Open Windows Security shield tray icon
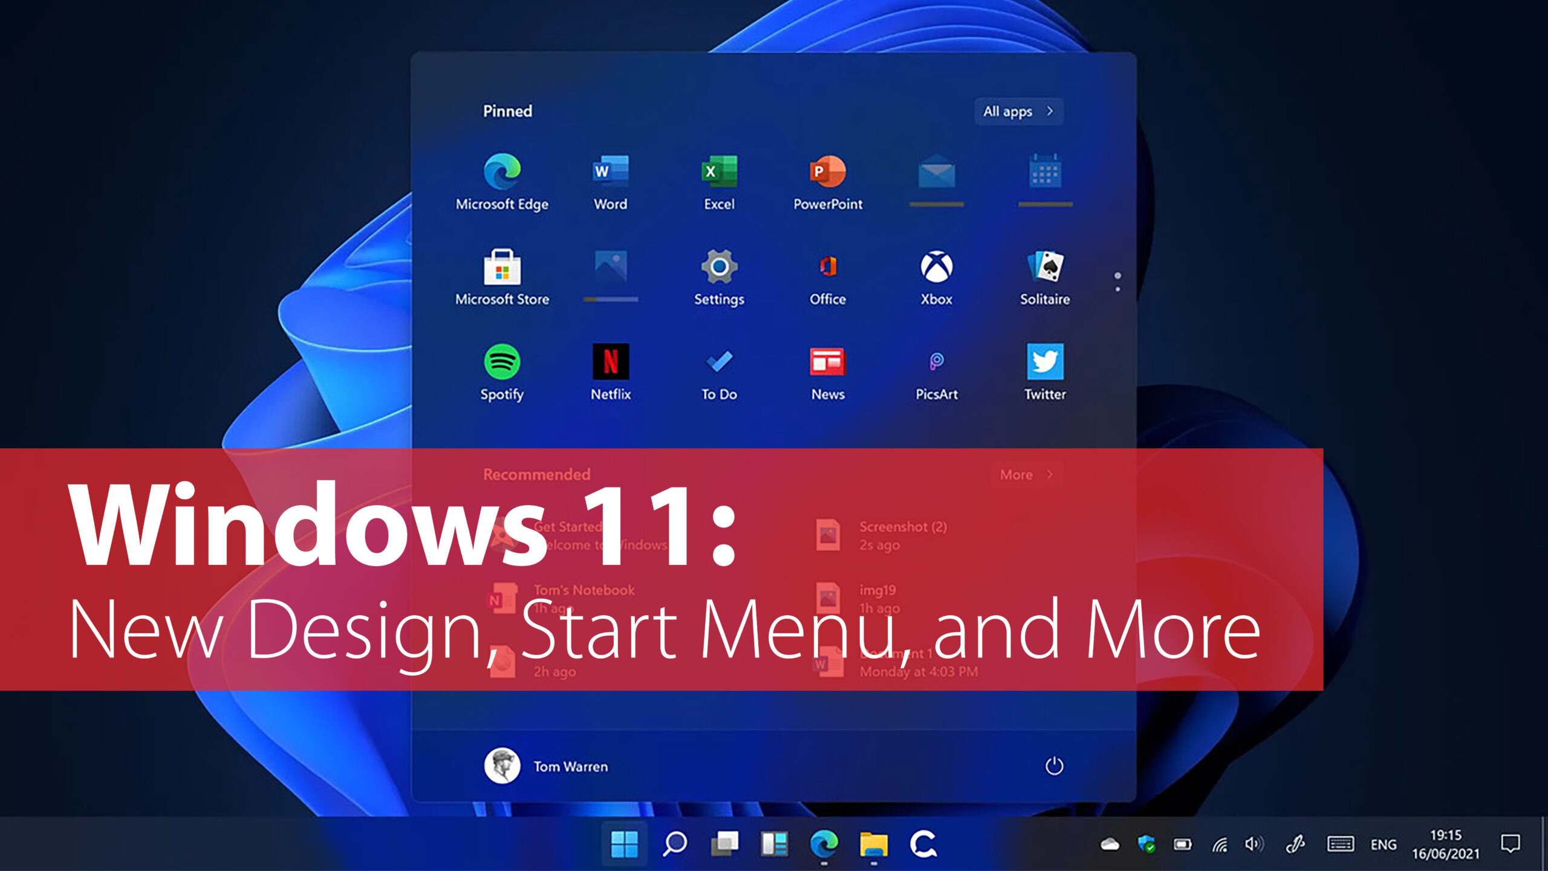 (x=1146, y=844)
